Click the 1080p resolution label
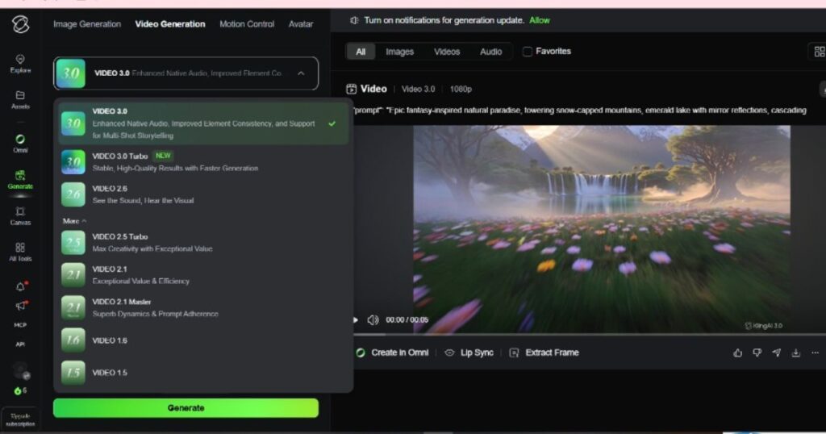Viewport: 826px width, 434px height. 461,89
